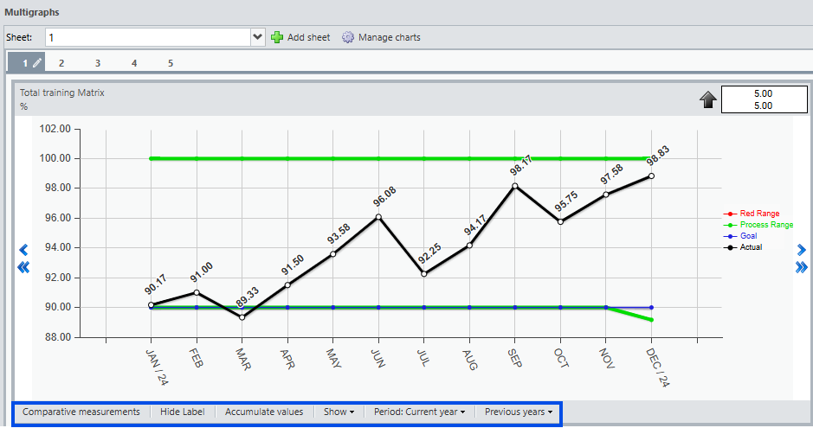
Task: Toggle Comparative measurements option
Action: click(81, 412)
